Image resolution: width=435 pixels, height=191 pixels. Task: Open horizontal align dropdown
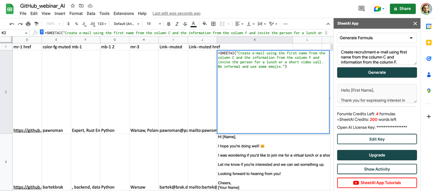239,24
